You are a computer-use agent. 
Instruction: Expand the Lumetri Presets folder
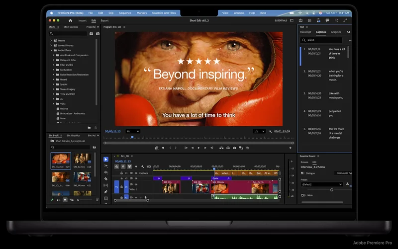pos(52,45)
